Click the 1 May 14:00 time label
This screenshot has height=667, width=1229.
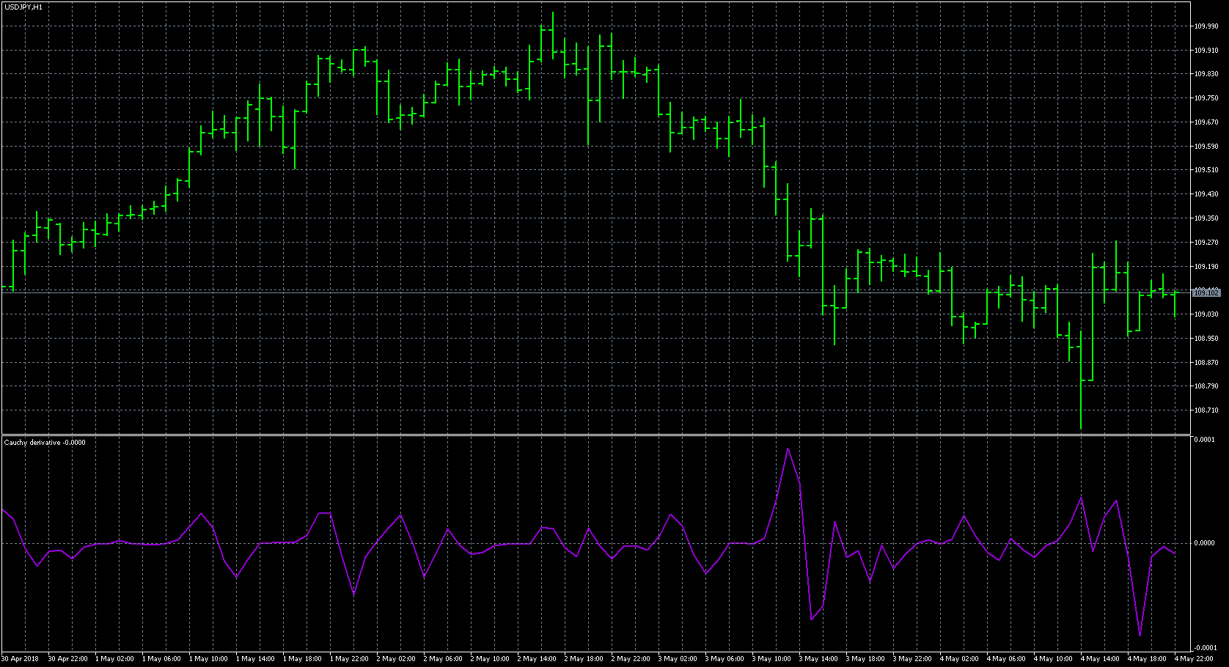pos(255,659)
